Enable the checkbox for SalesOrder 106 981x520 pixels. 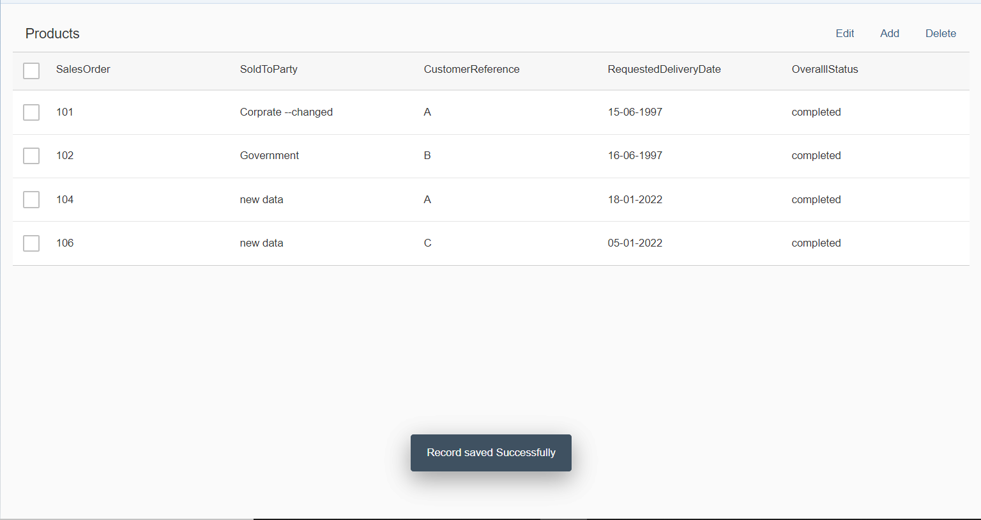pyautogui.click(x=31, y=243)
